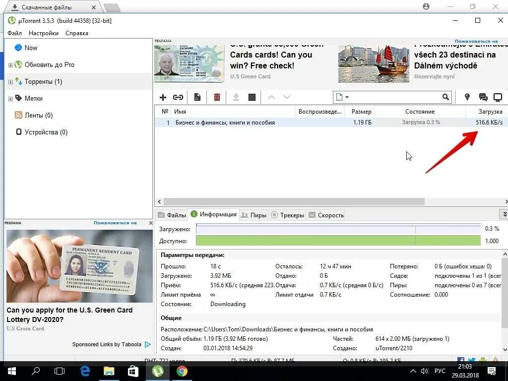Click the red Remove Torrent trash icon

(x=217, y=97)
